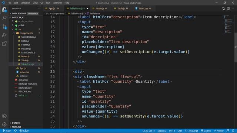Open the Explorer view in activity bar
Viewport: 237px width, 133px height.
[x=4, y=10]
